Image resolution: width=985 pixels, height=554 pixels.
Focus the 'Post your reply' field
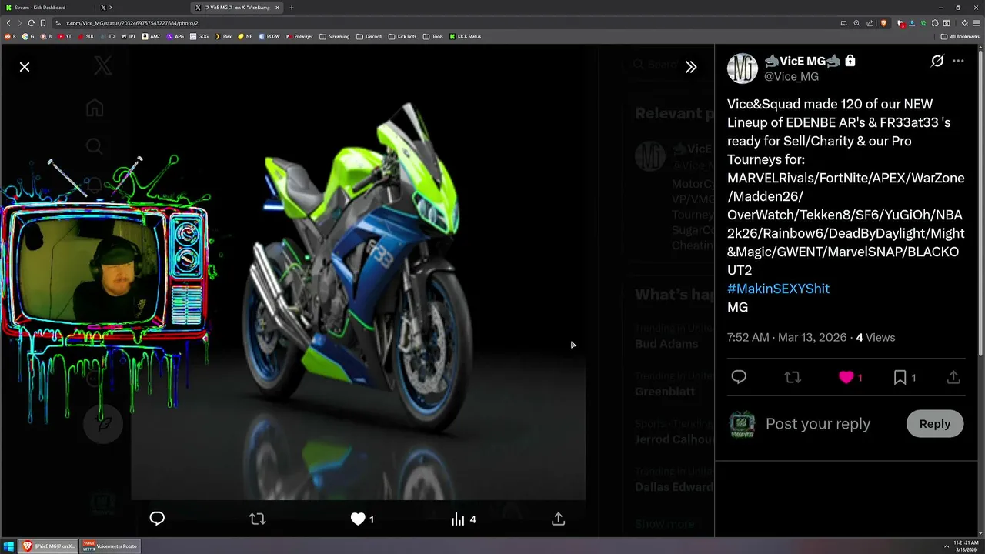pyautogui.click(x=818, y=424)
